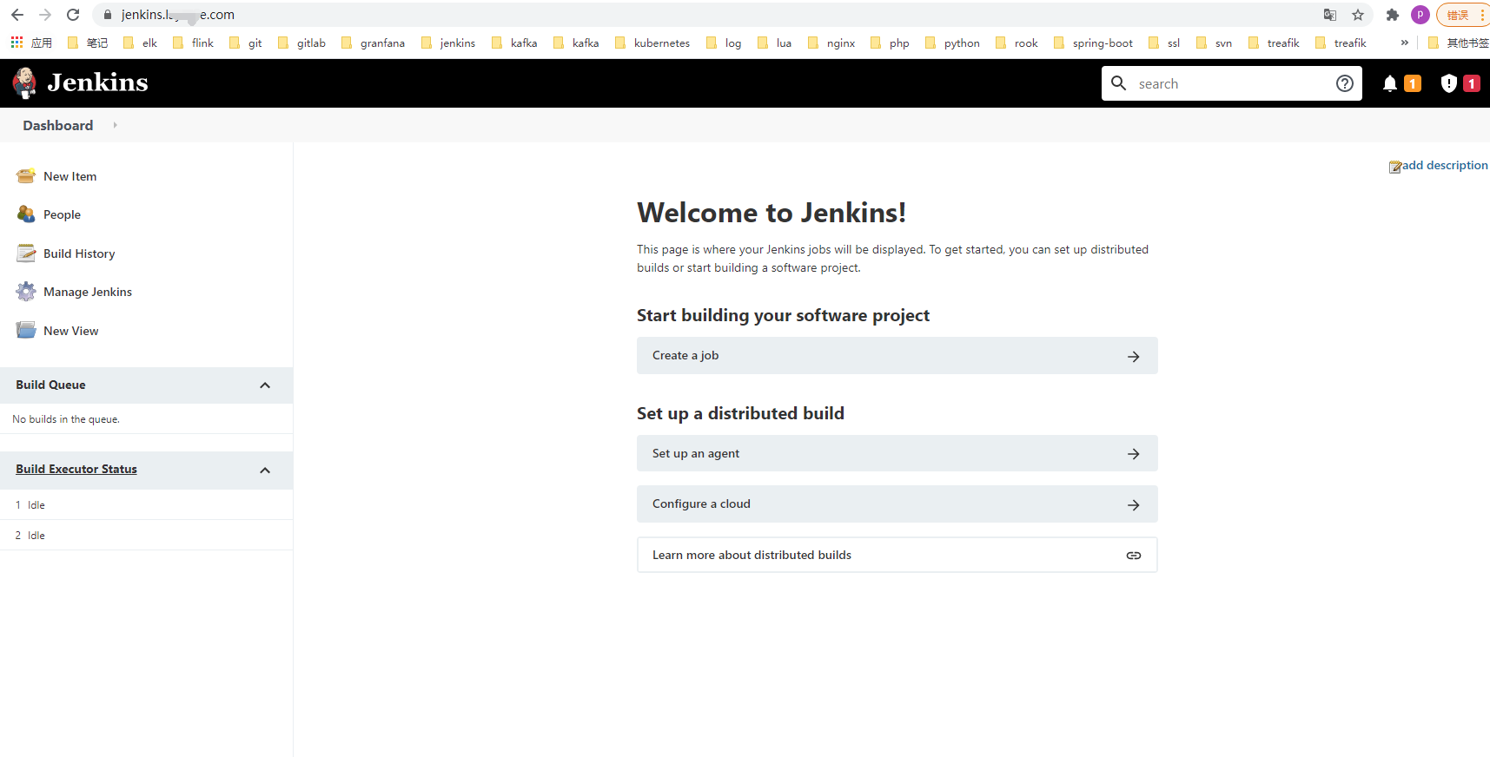
Task: Open the Build Executor Status link
Action: point(76,469)
